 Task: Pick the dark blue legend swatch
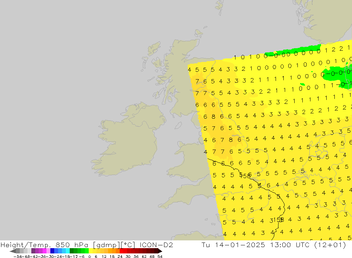[x=52, y=251]
